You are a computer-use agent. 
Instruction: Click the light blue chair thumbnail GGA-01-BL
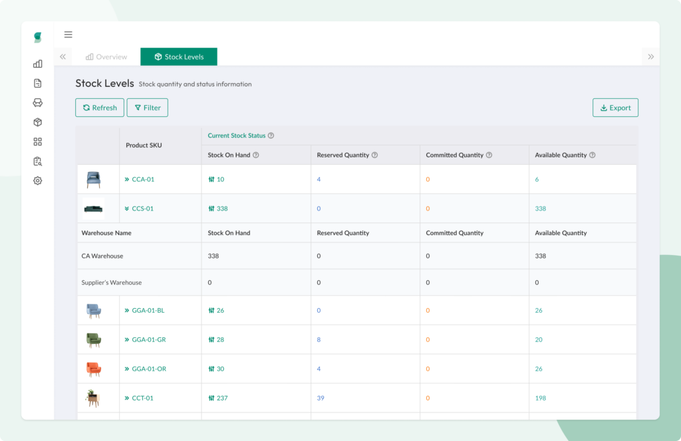[94, 311]
